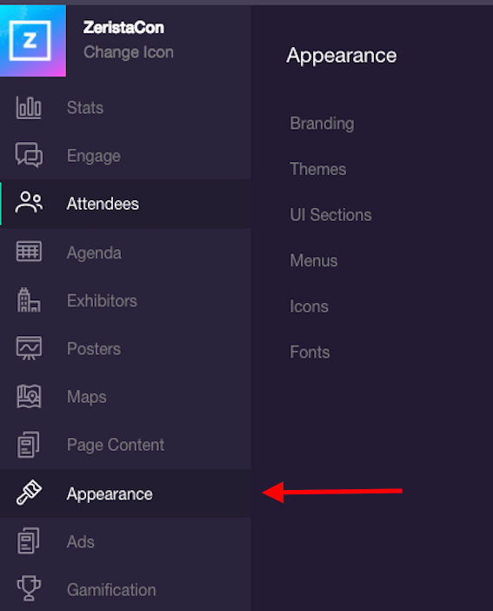The image size is (493, 611).
Task: Select the UI Sections option
Action: coord(330,215)
